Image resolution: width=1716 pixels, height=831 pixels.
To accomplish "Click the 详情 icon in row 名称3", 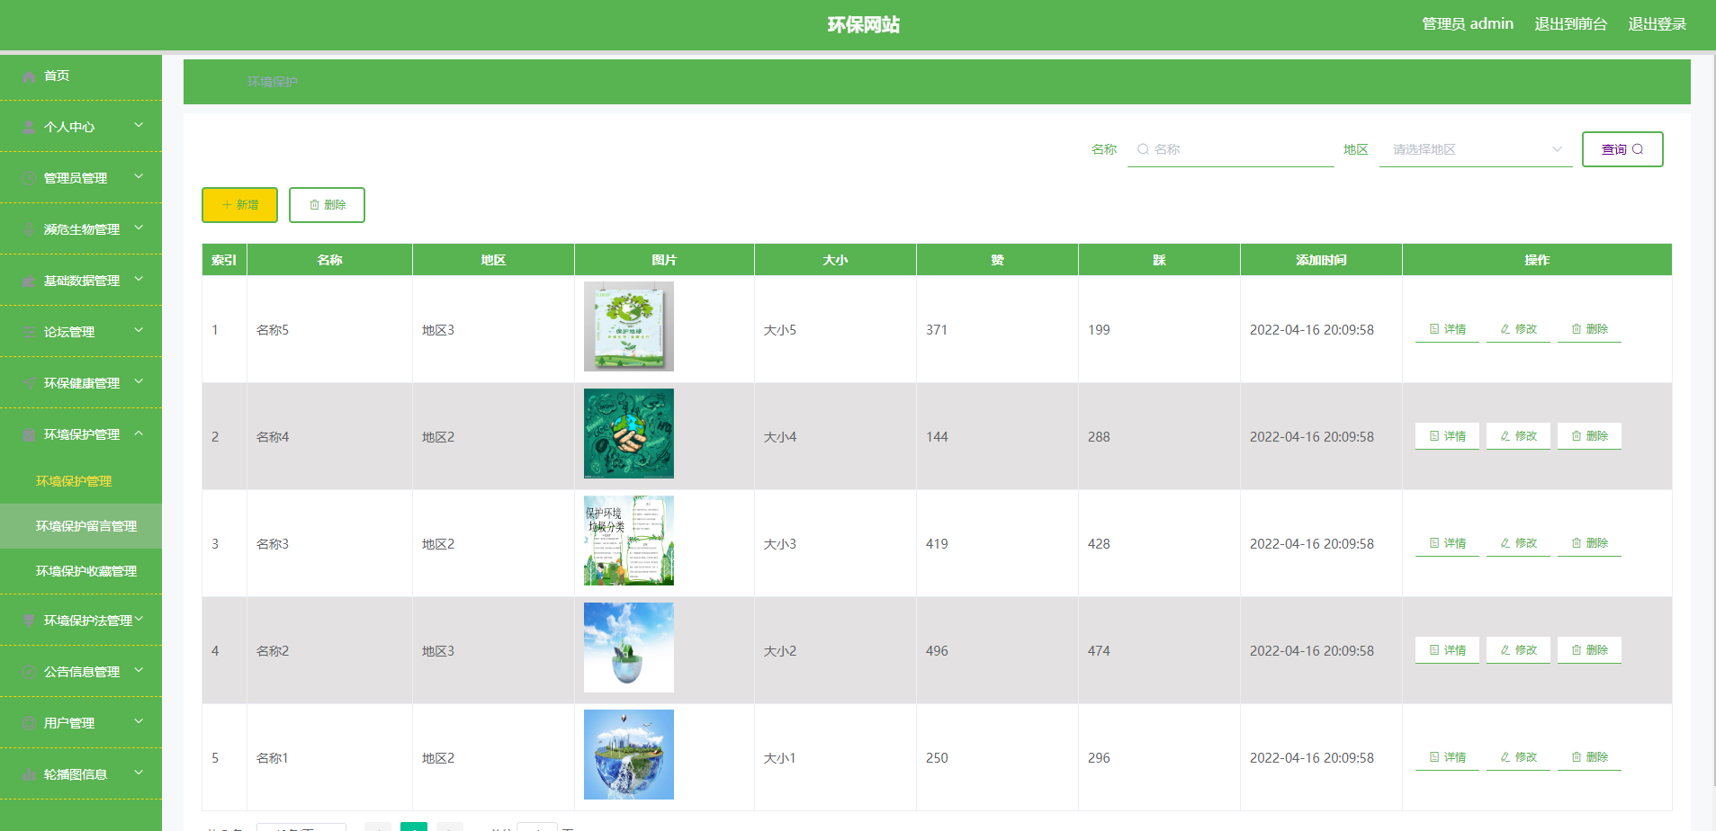I will click(1434, 543).
